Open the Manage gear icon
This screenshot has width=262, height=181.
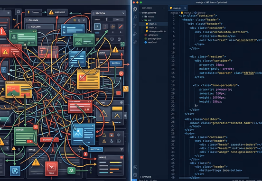point(135,175)
